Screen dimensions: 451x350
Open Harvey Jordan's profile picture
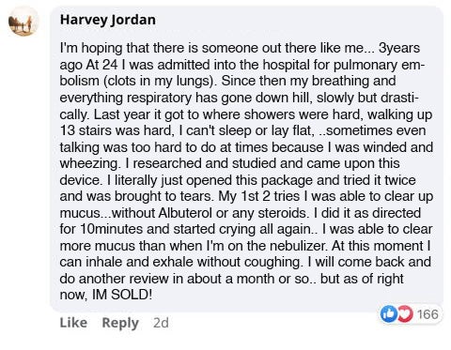tap(23, 23)
